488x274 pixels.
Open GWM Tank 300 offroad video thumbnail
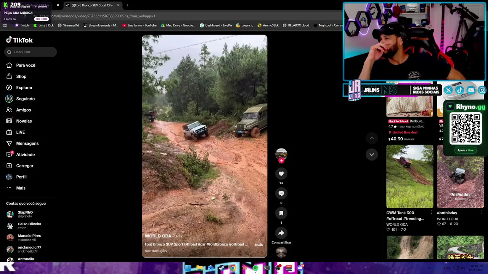coord(410,176)
